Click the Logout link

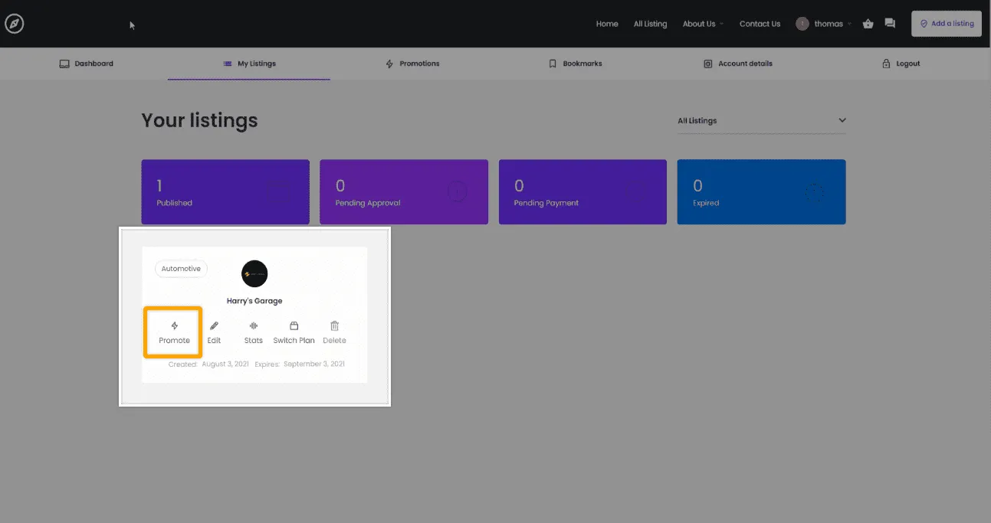point(901,64)
